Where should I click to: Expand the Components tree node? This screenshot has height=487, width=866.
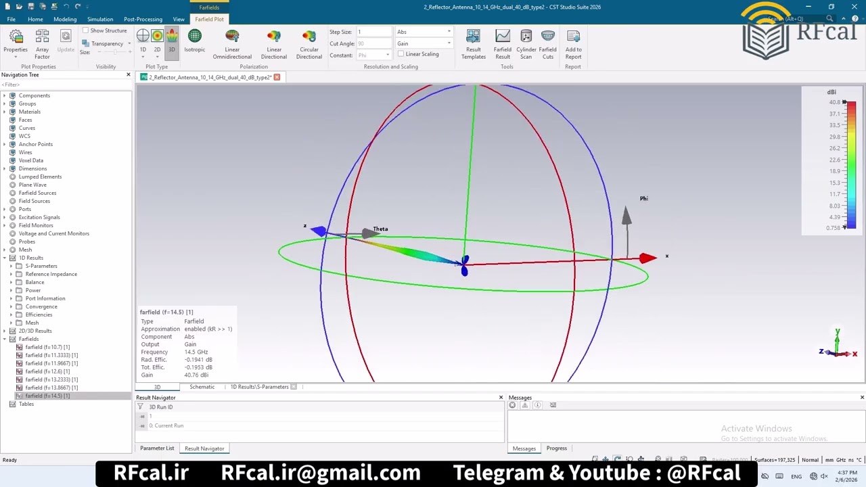pos(4,95)
